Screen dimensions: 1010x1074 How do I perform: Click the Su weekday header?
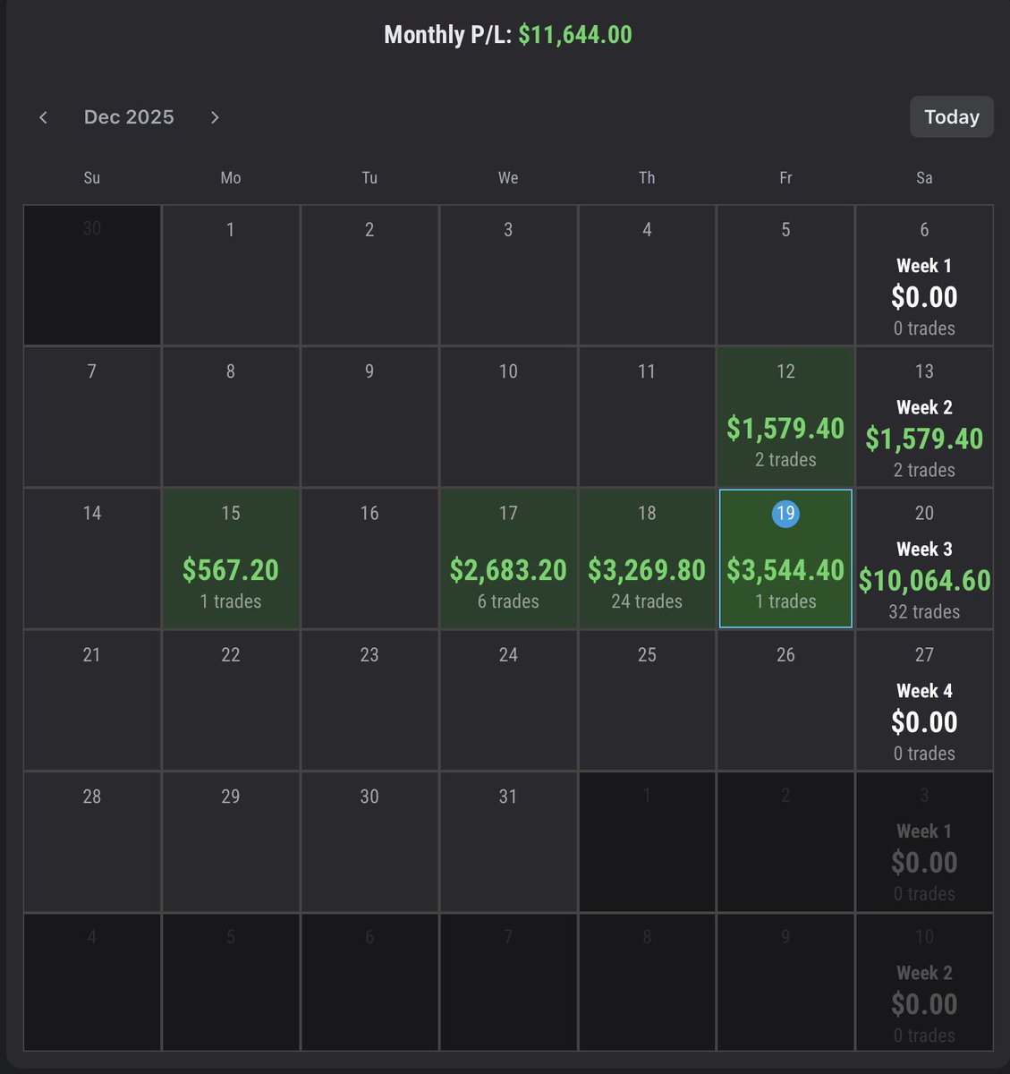(x=92, y=178)
